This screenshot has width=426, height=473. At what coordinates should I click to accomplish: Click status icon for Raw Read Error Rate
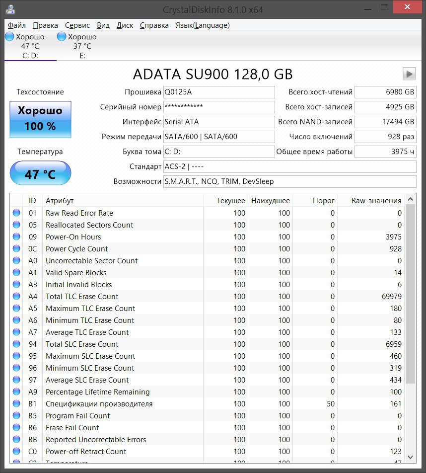tap(16, 213)
